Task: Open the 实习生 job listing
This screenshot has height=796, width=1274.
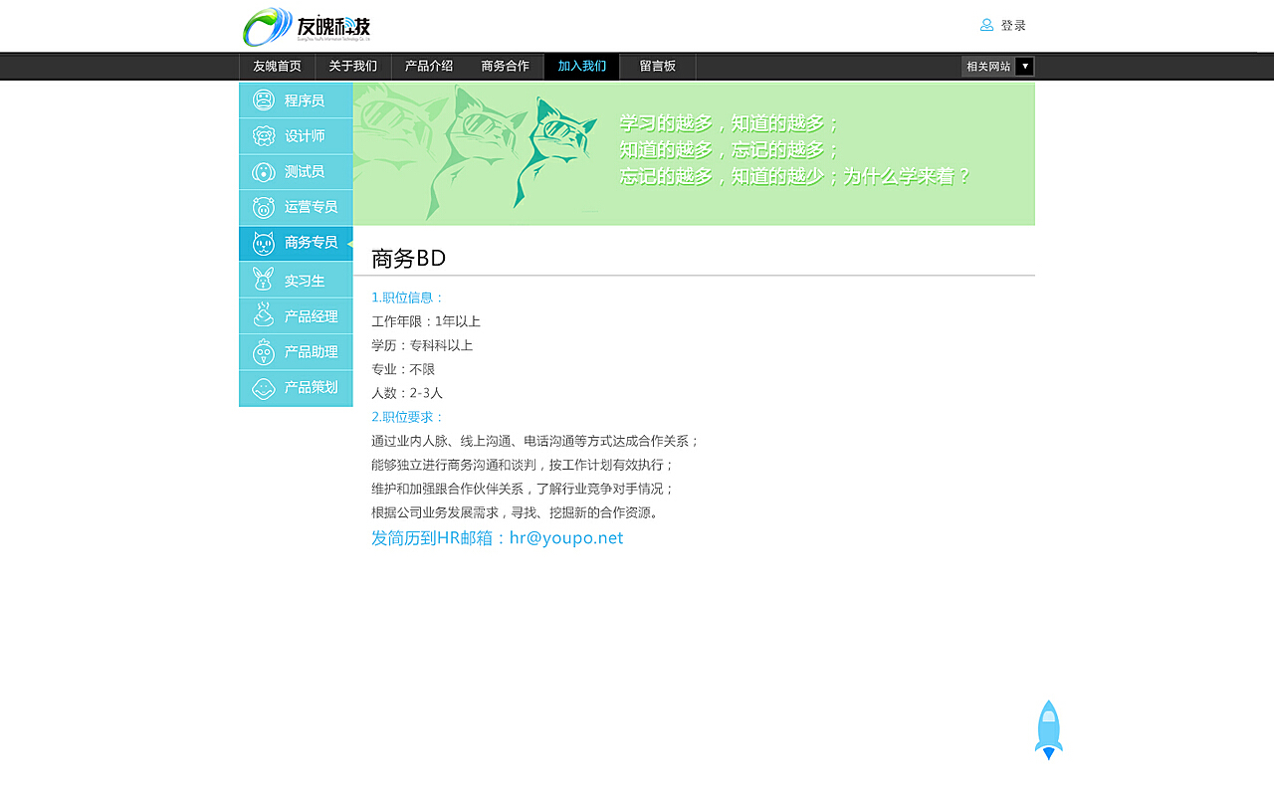Action: pos(296,280)
